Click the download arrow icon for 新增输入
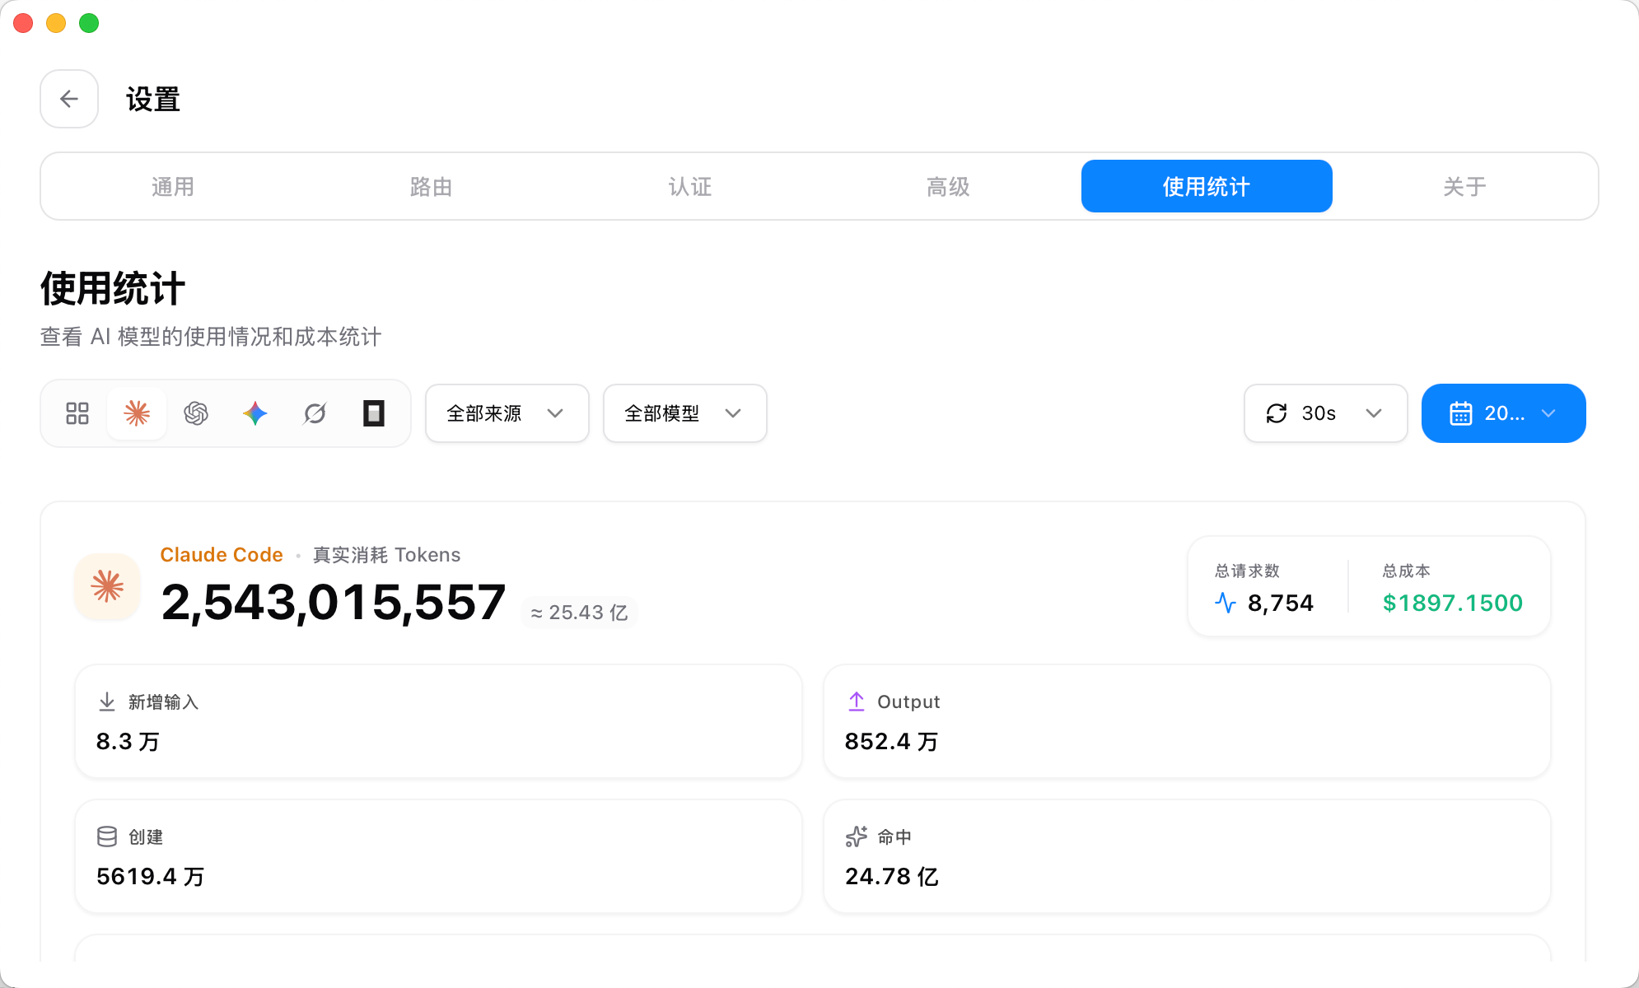 107,701
